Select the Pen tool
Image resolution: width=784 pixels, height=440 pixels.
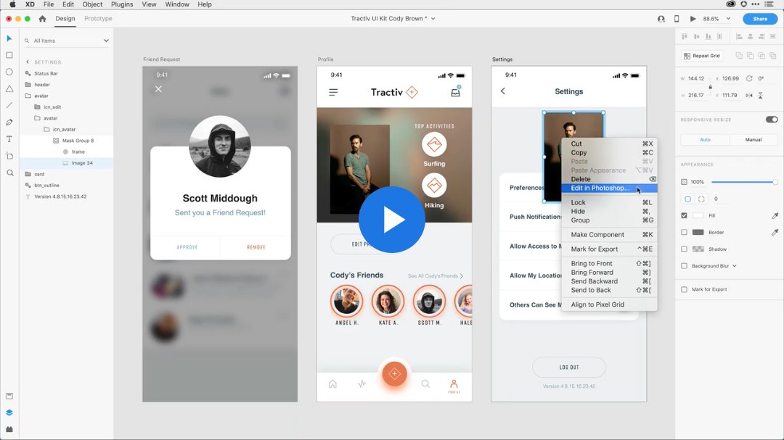pos(9,123)
